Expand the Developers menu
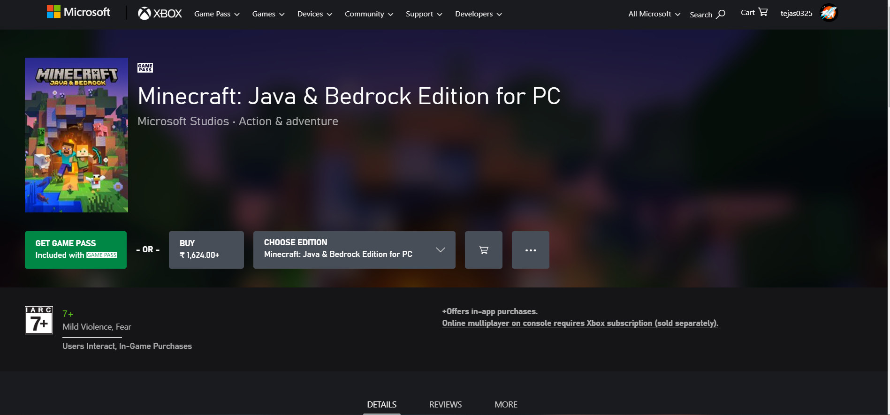The height and width of the screenshot is (415, 890). pos(479,14)
